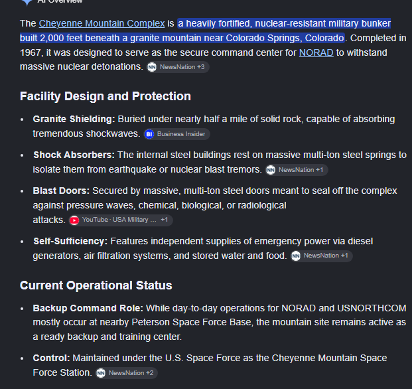The image size is (412, 389).
Task: Open the Business Insider source chip
Action: click(x=177, y=134)
